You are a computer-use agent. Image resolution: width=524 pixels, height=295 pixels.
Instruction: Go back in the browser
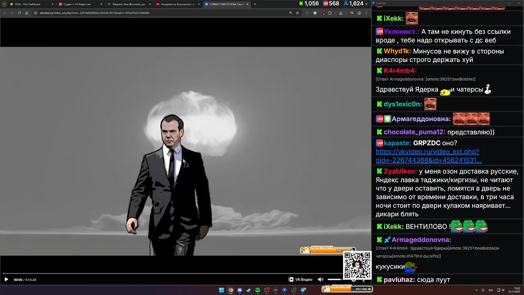coord(5,13)
